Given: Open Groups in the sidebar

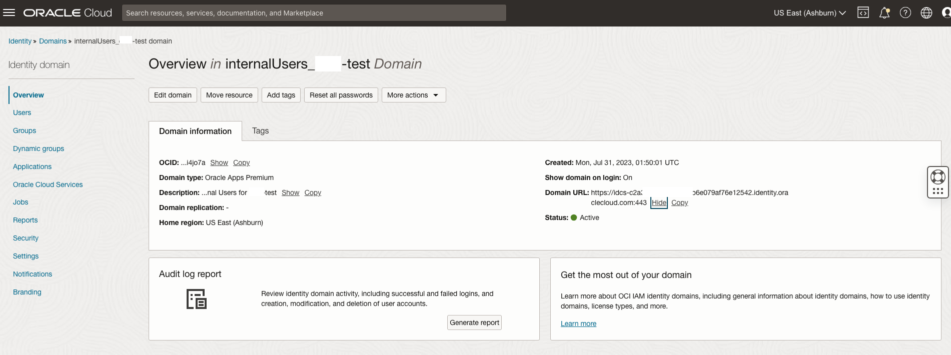Looking at the screenshot, I should [25, 130].
